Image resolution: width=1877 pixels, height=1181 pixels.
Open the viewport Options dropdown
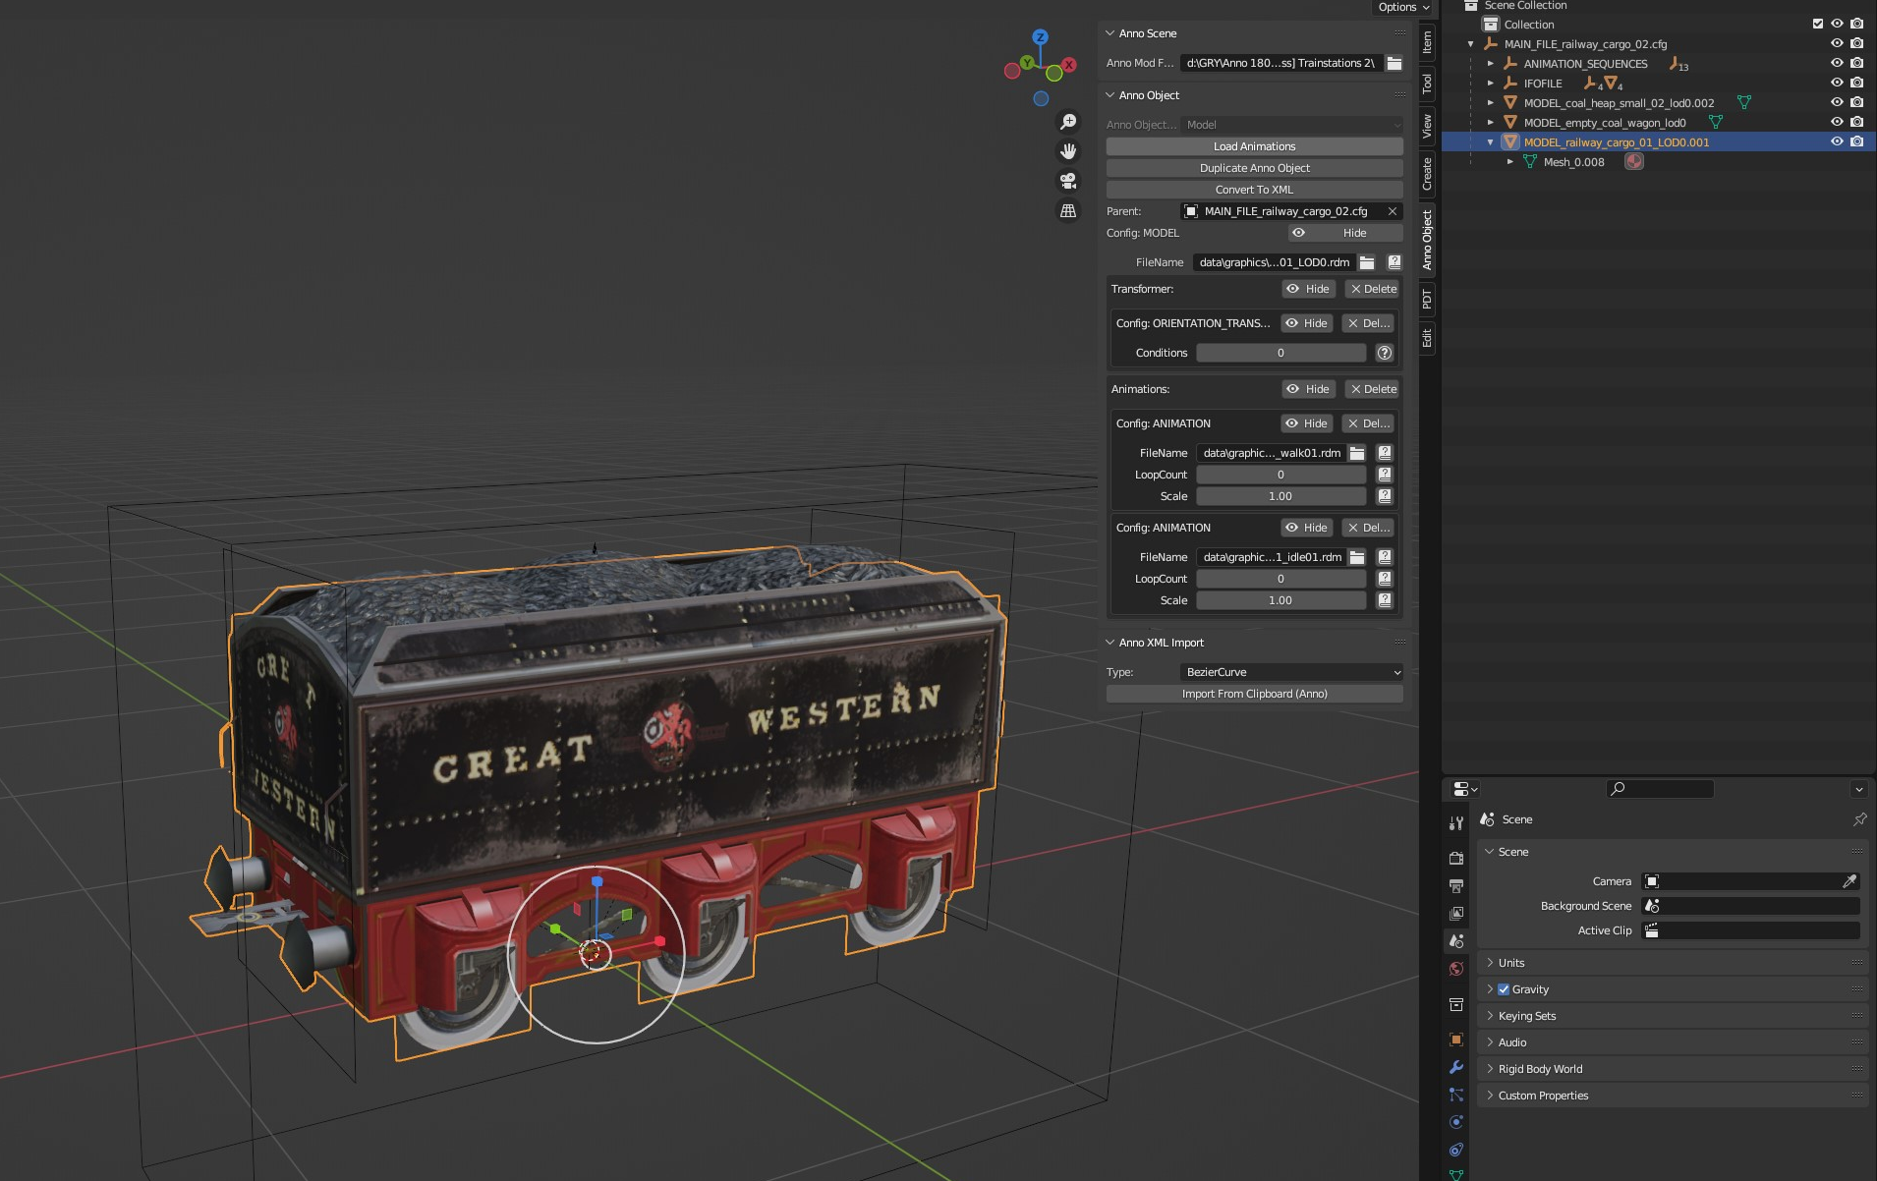[x=1403, y=8]
